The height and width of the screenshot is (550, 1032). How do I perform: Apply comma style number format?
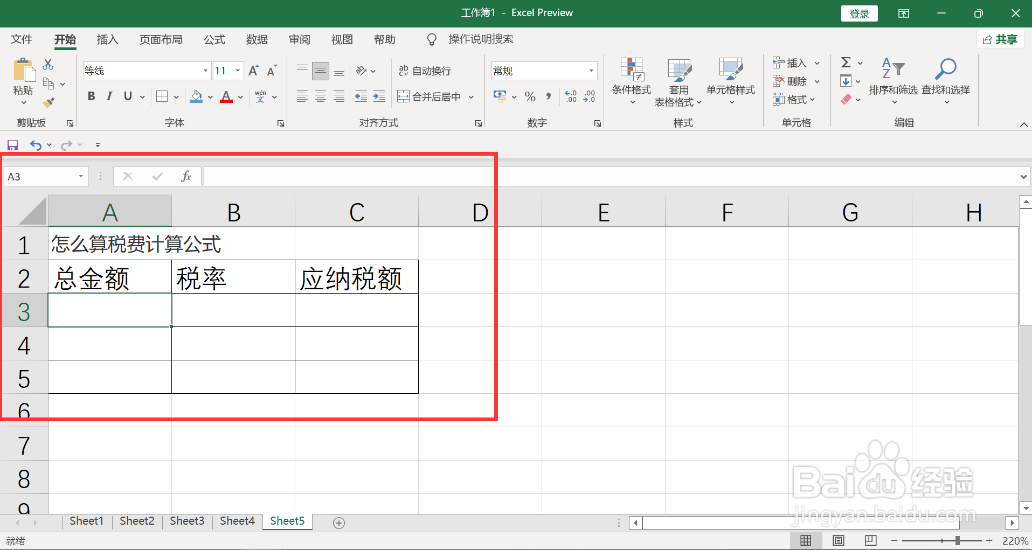(549, 96)
